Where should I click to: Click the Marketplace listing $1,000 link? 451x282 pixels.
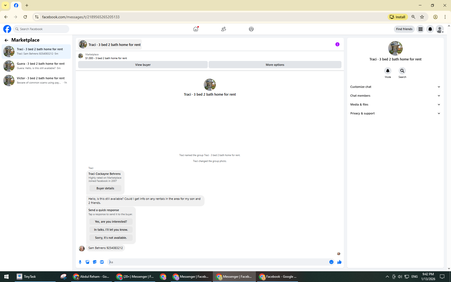[106, 58]
